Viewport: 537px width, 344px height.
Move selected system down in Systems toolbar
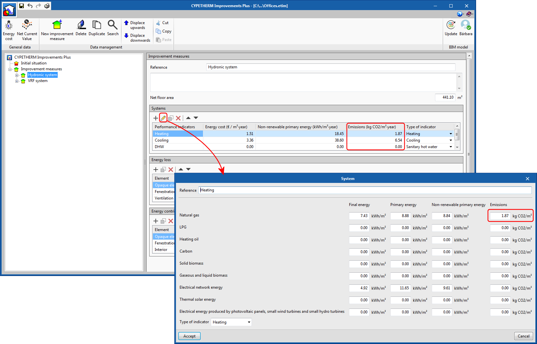[x=196, y=118]
